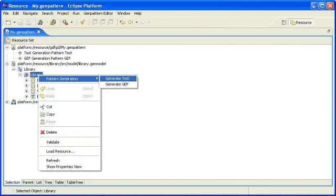
Task: Open the File menu
Action: point(6,13)
